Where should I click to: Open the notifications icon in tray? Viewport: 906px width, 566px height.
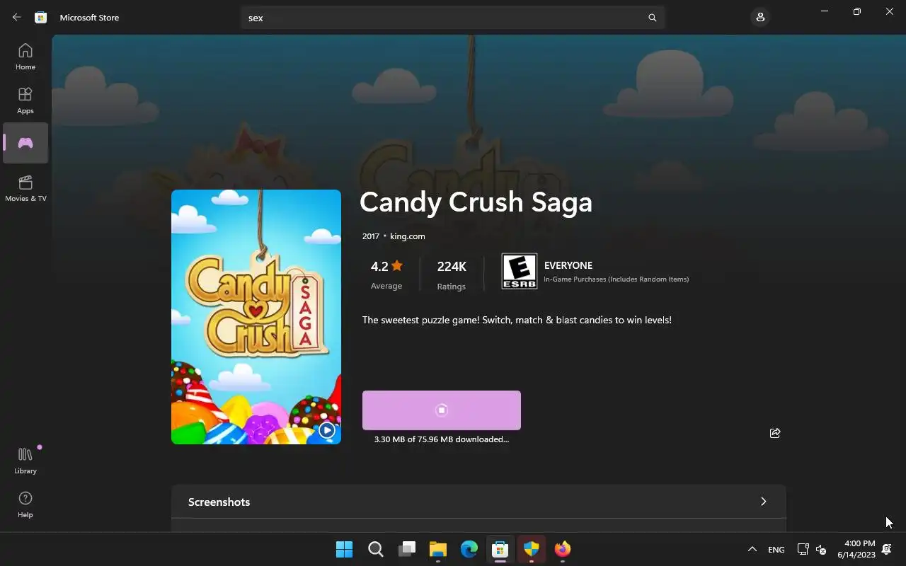[x=886, y=549]
